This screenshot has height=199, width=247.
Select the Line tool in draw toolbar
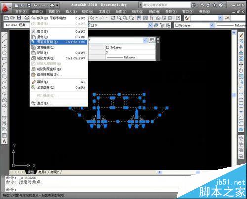(x=4, y=35)
